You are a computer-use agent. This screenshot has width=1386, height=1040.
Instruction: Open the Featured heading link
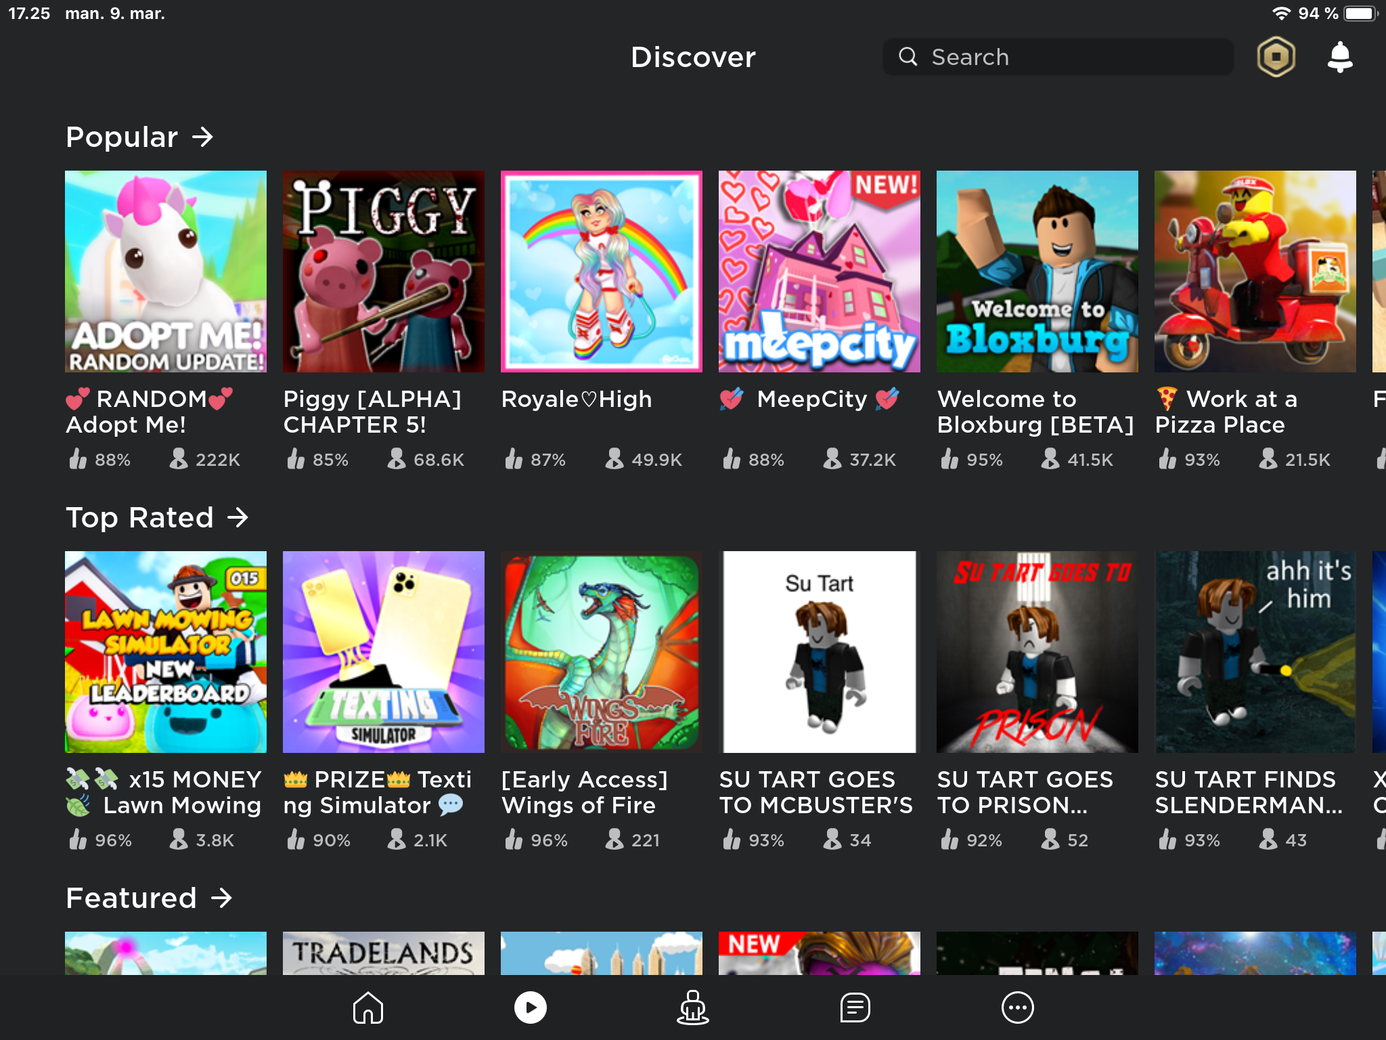point(131,898)
